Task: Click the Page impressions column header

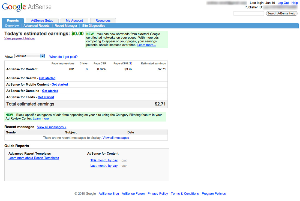Action: (63, 64)
